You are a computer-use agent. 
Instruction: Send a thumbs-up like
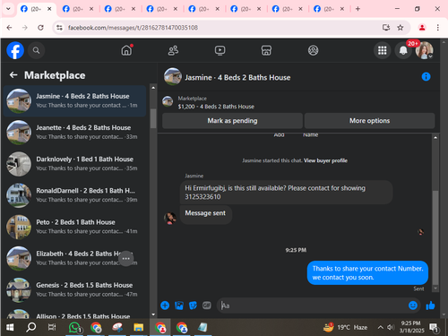pyautogui.click(x=430, y=306)
